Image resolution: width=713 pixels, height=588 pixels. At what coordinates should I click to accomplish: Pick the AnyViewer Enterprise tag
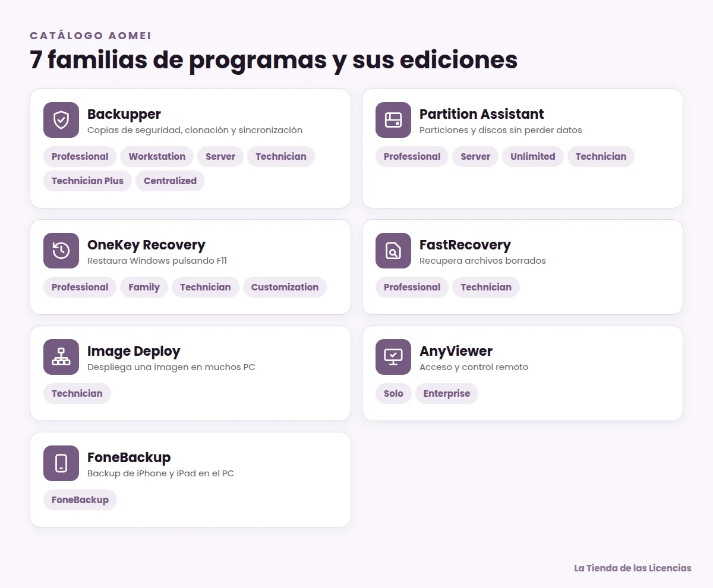(447, 394)
